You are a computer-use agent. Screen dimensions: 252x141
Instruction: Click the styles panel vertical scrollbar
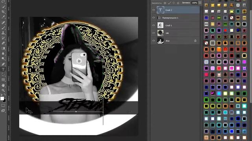tap(251, 56)
